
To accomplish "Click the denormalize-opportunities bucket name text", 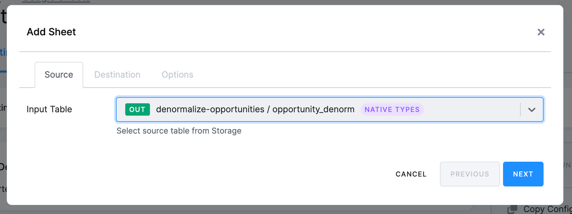I will [x=210, y=109].
